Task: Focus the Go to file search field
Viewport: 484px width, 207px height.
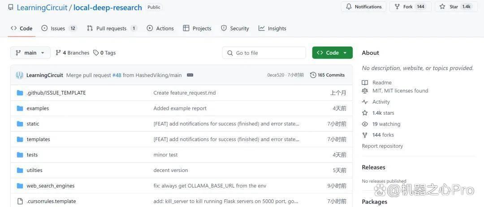Action: coord(264,53)
